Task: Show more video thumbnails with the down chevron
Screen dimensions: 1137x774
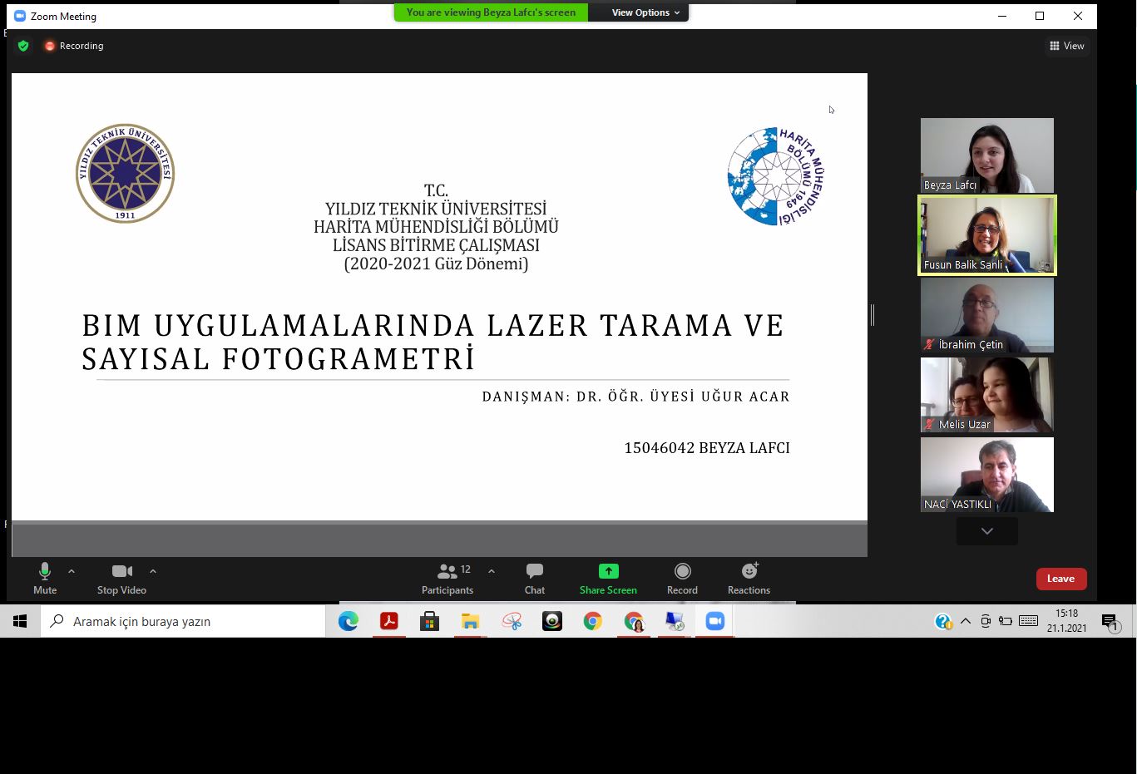Action: [987, 531]
